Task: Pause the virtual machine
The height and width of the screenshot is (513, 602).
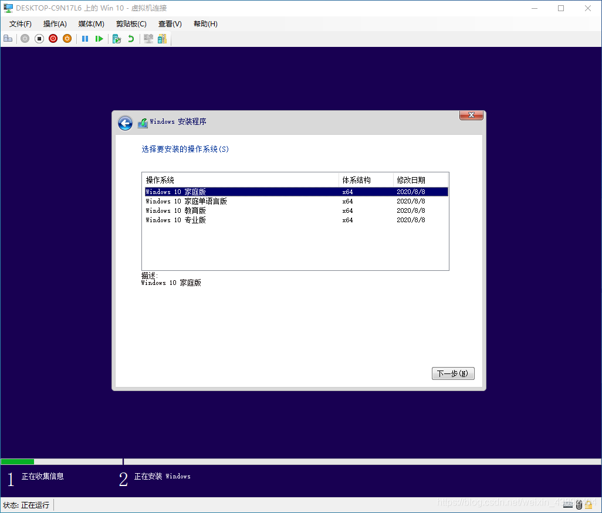Action: coord(85,38)
